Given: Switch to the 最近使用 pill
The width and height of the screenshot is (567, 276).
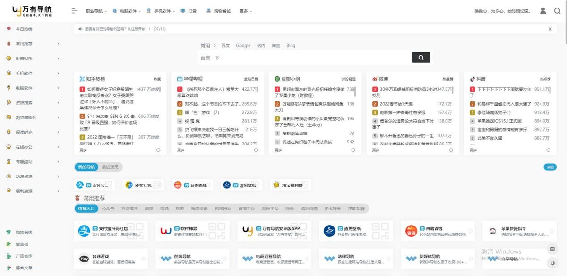Looking at the screenshot, I should 110,167.
